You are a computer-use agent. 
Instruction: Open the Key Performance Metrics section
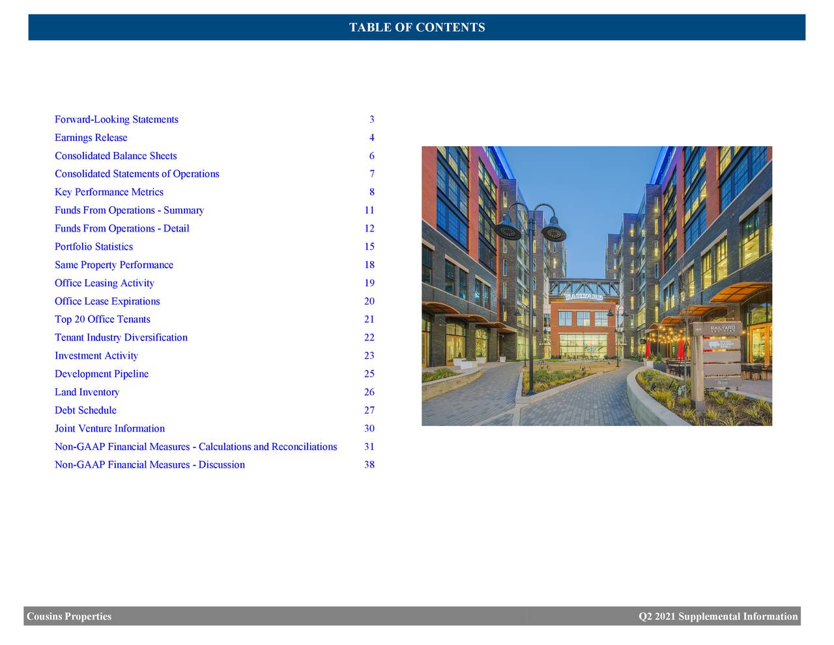coord(109,192)
